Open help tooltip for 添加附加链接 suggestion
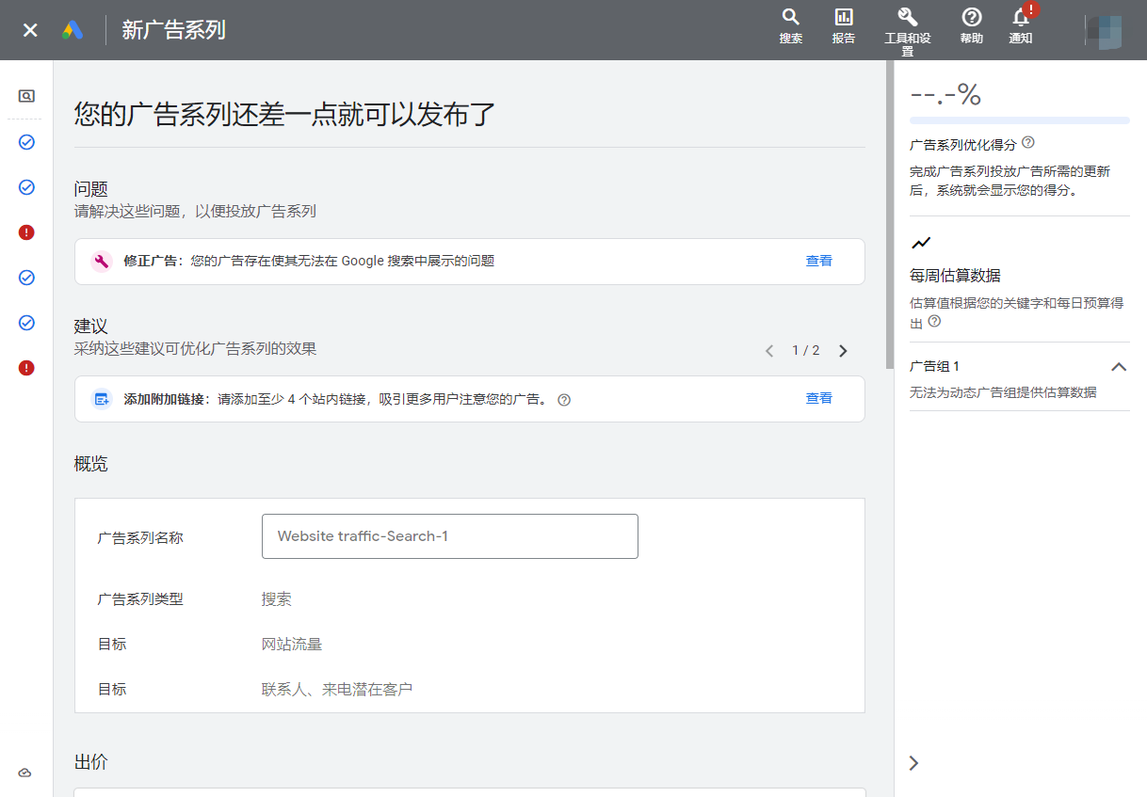This screenshot has height=797, width=1147. [564, 400]
